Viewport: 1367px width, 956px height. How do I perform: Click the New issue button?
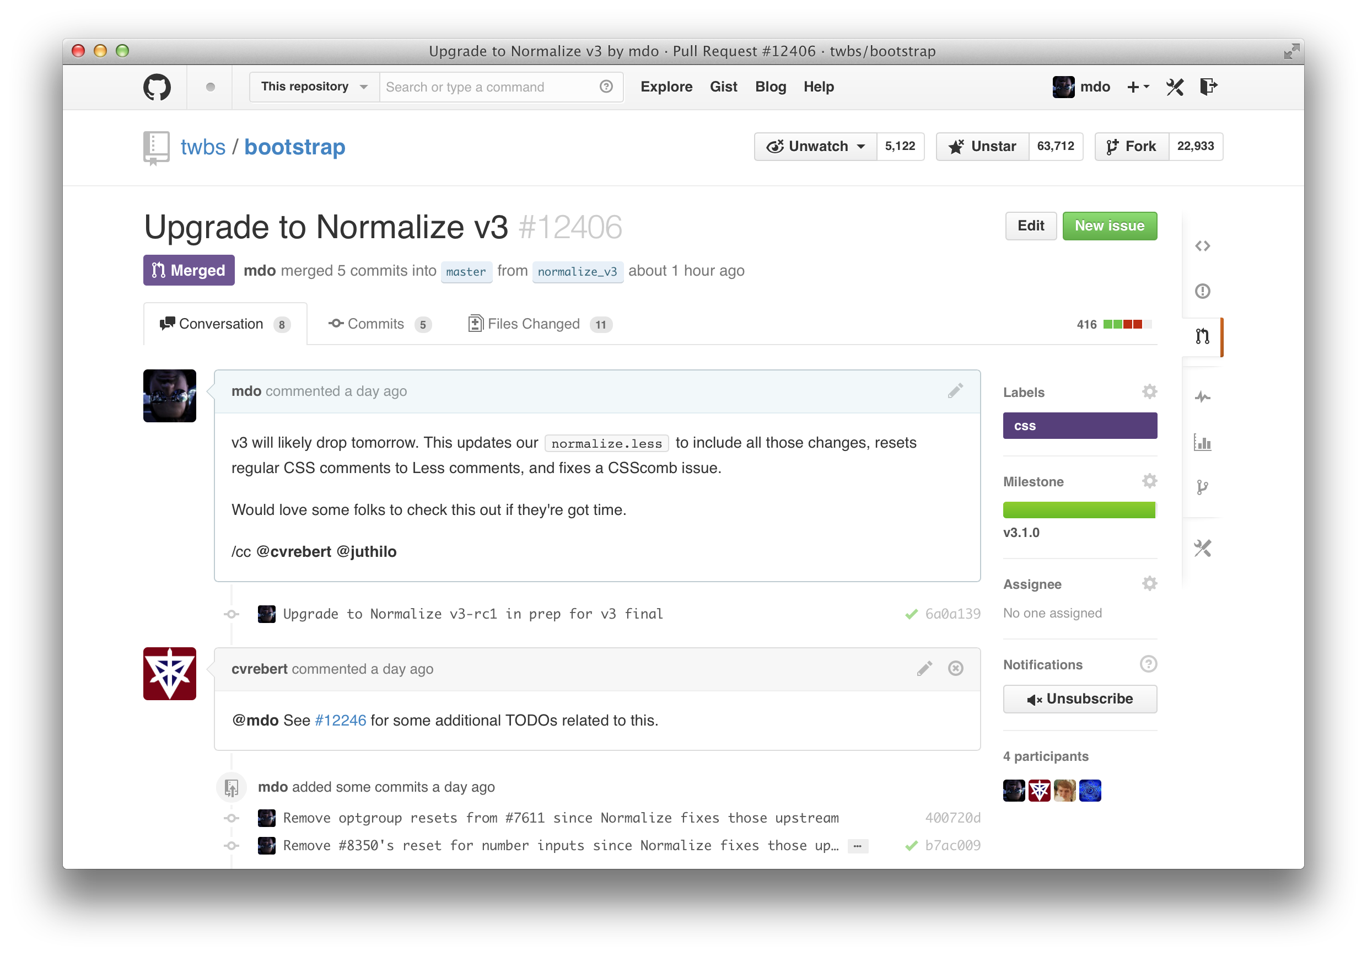pos(1108,224)
